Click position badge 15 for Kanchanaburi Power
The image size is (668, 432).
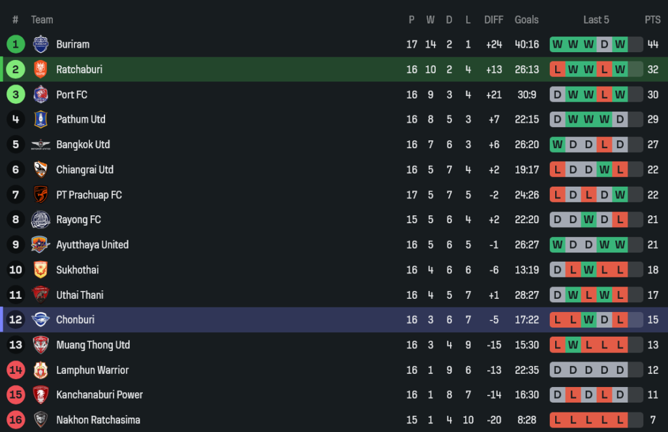click(16, 395)
